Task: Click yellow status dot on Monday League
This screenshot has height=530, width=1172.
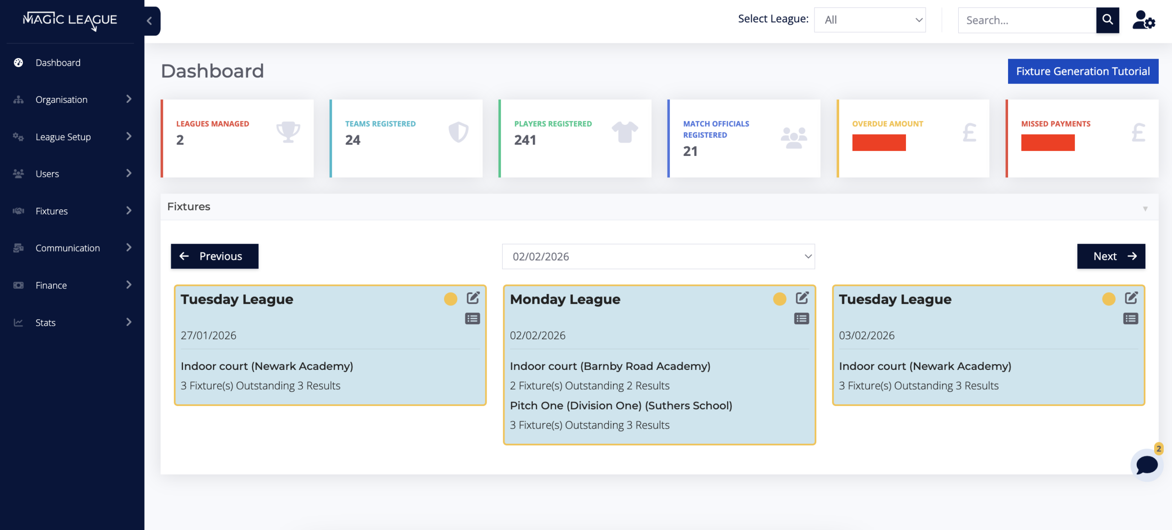Action: point(779,299)
